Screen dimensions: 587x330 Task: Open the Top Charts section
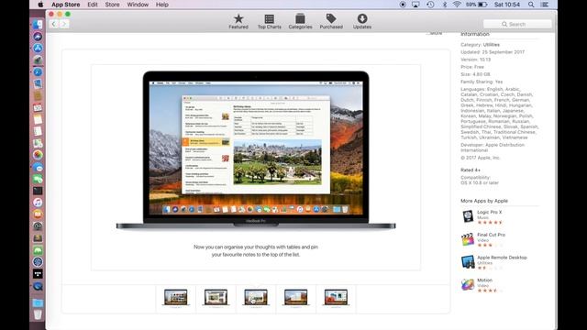pyautogui.click(x=269, y=21)
